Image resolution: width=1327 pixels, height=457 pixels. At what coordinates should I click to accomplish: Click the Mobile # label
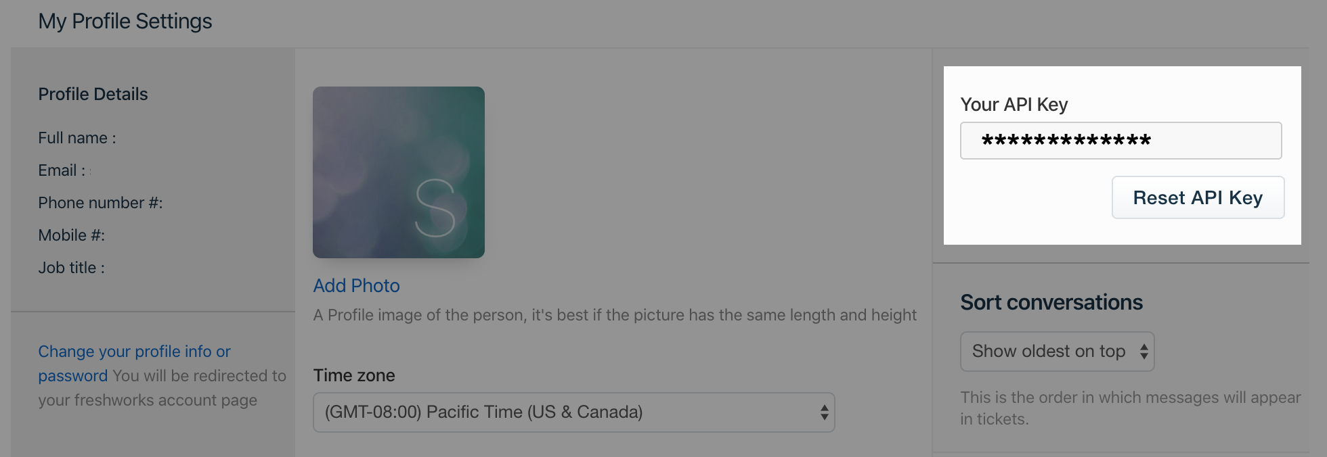pos(72,235)
